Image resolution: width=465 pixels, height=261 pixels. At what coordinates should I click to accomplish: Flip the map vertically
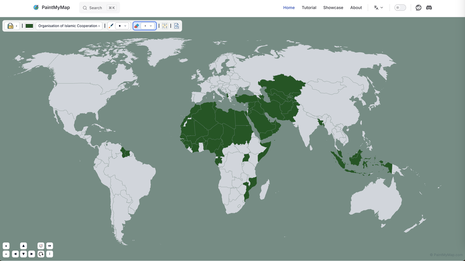click(x=50, y=254)
